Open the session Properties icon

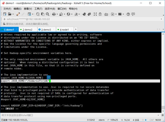click(x=29, y=14)
